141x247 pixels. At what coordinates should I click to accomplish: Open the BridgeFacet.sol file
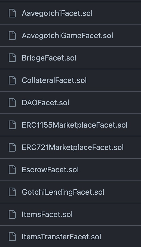pos(49,58)
